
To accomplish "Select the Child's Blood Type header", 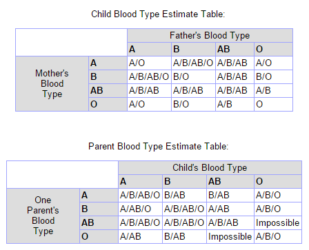I will 210,168.
